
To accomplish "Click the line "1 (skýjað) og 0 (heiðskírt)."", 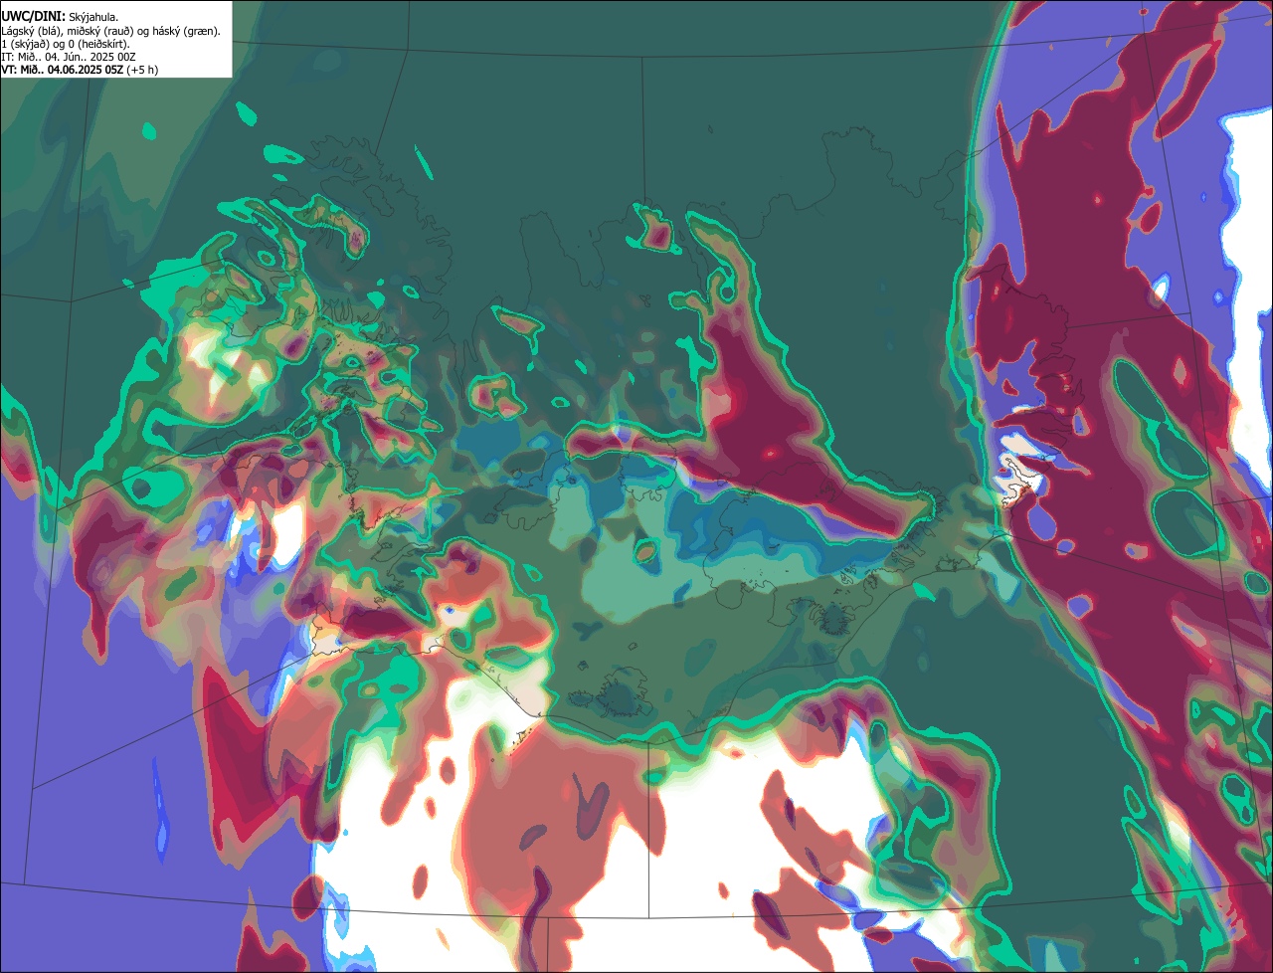I will click(x=66, y=44).
